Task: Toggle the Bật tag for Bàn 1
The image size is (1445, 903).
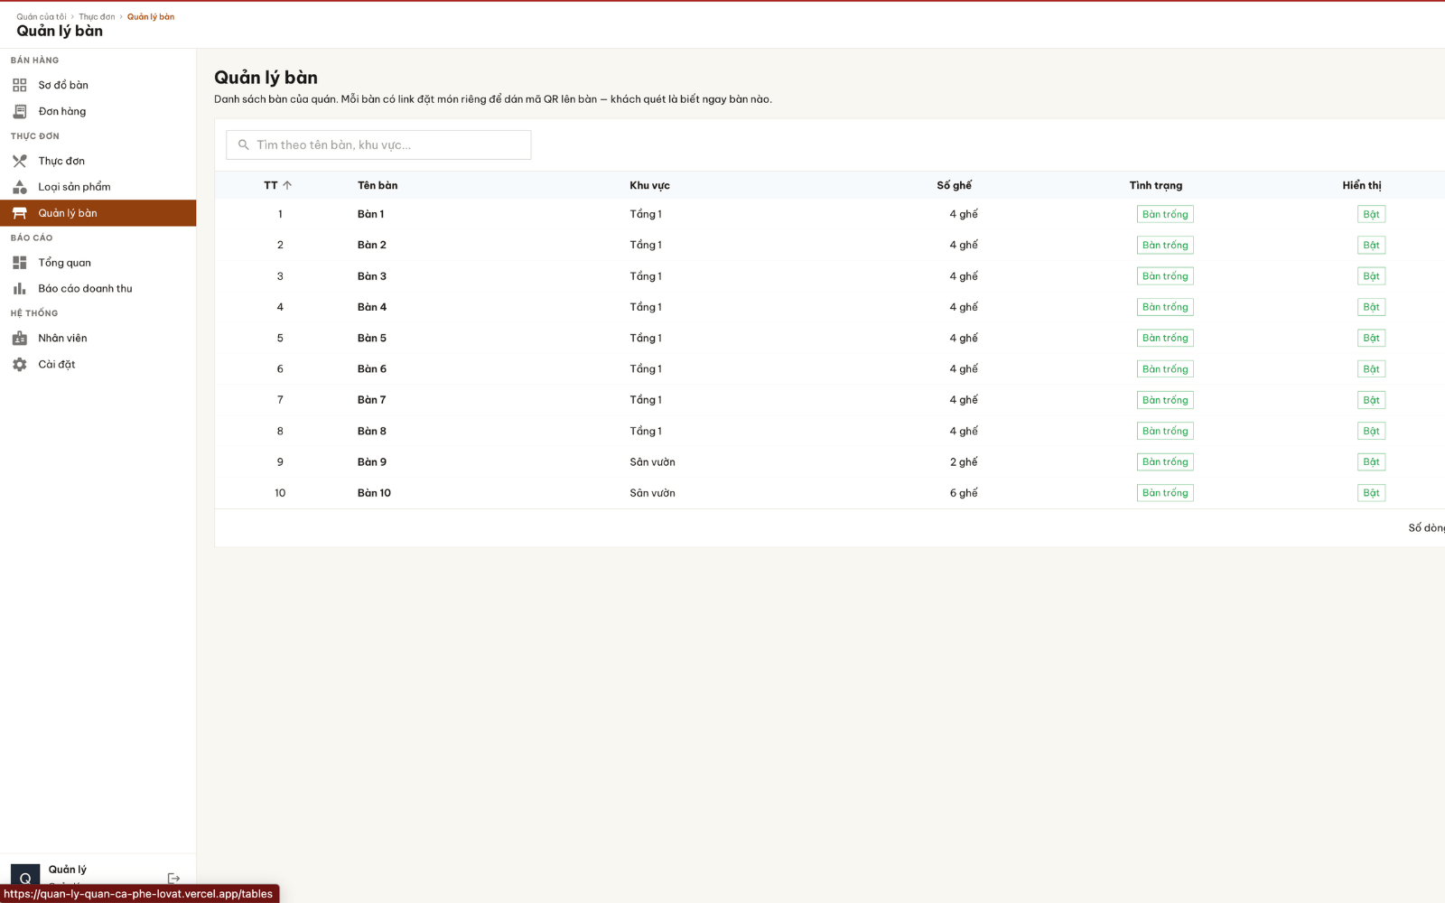Action: point(1371,214)
